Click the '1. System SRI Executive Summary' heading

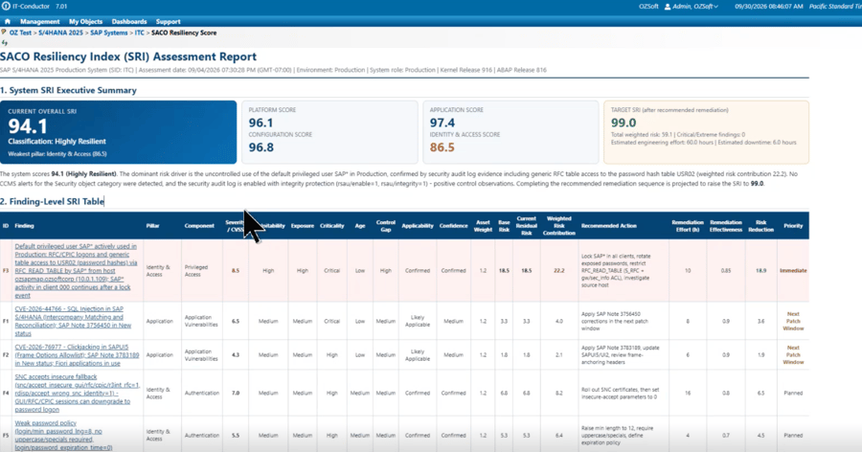(68, 90)
